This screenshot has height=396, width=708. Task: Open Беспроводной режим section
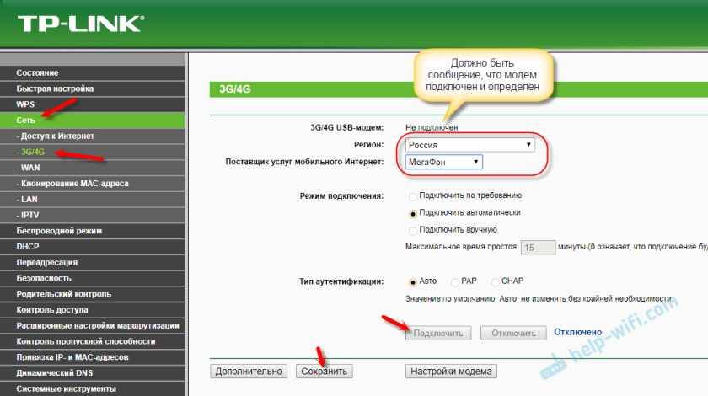[92, 231]
